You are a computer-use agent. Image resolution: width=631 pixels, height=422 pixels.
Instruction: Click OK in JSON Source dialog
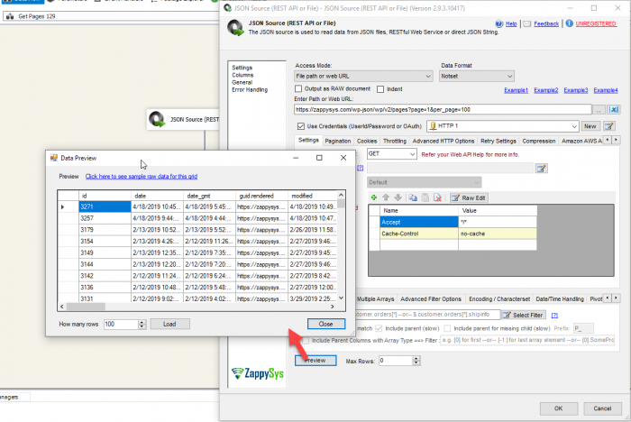click(x=559, y=408)
